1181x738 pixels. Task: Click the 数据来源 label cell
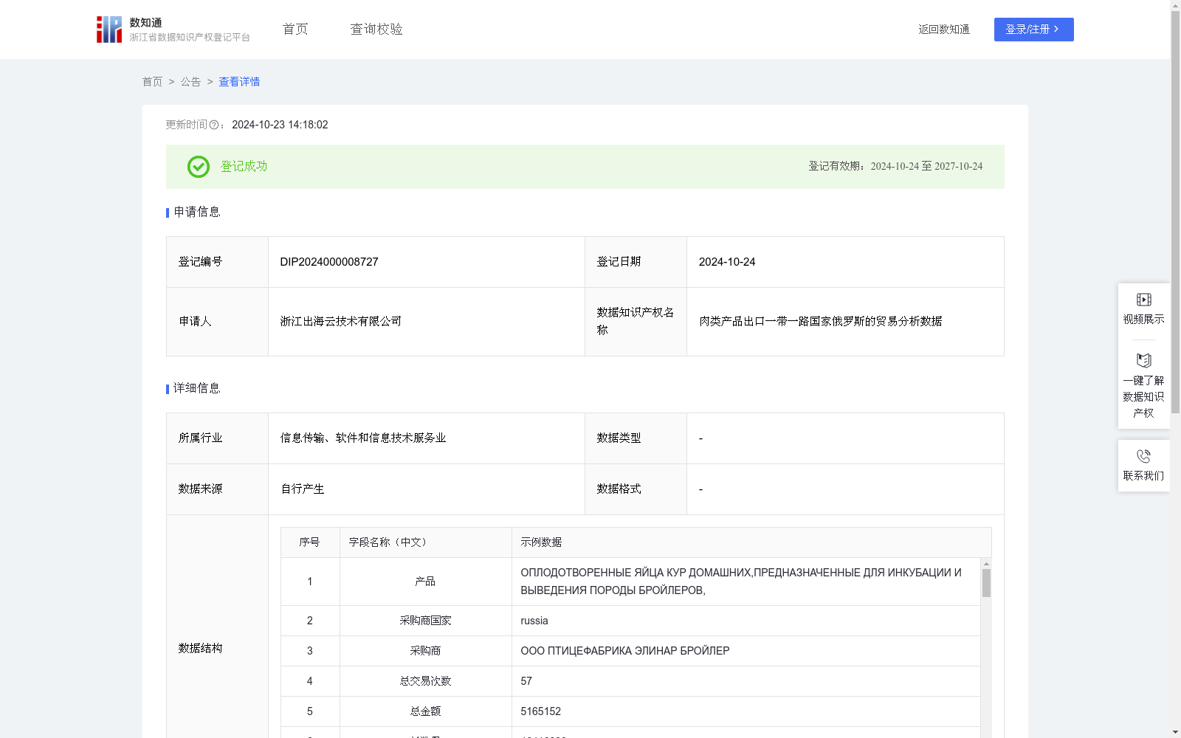point(218,489)
